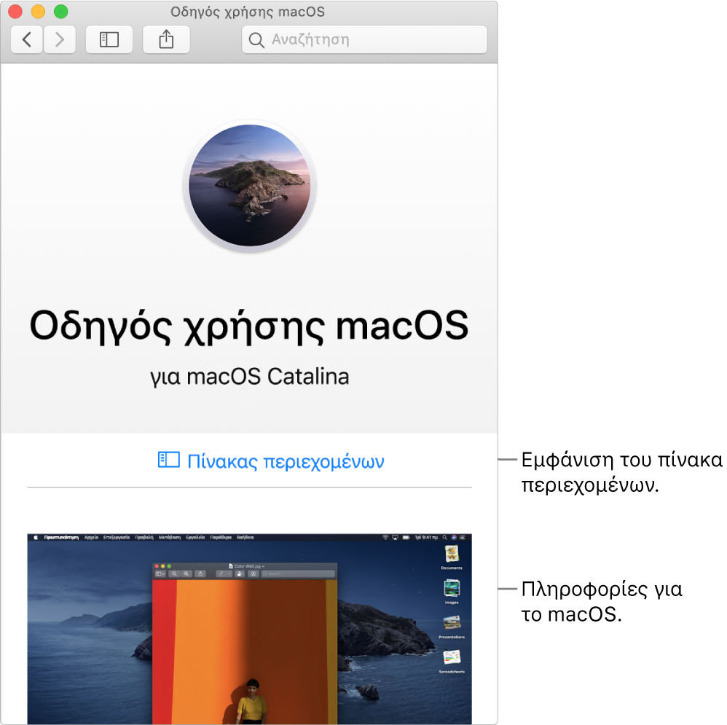Click the Spotlight magnifier in the menu bar
The width and height of the screenshot is (727, 725).
tap(445, 537)
